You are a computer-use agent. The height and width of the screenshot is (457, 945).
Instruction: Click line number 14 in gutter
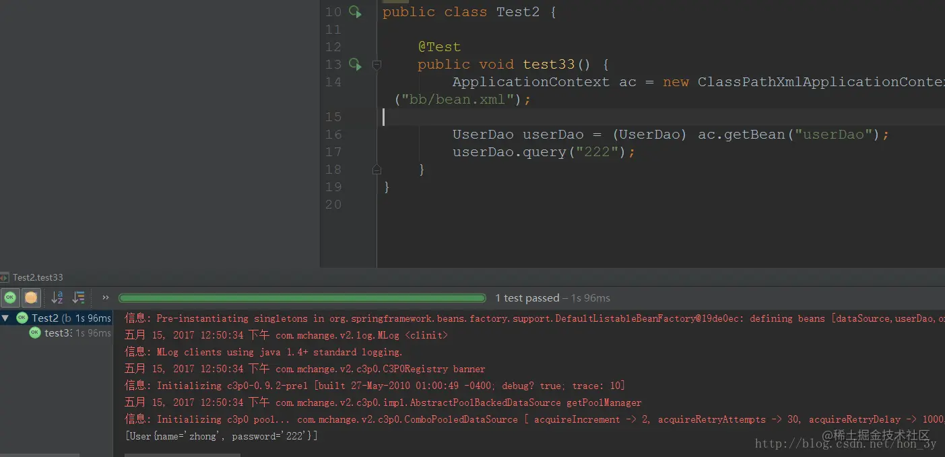[333, 82]
